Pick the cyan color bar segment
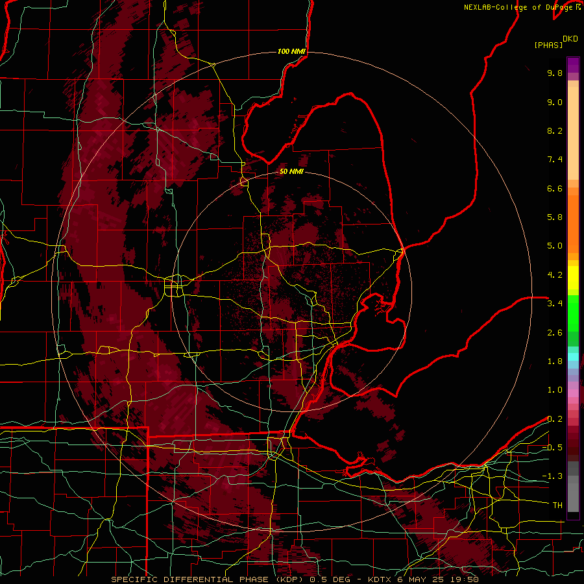 573,357
